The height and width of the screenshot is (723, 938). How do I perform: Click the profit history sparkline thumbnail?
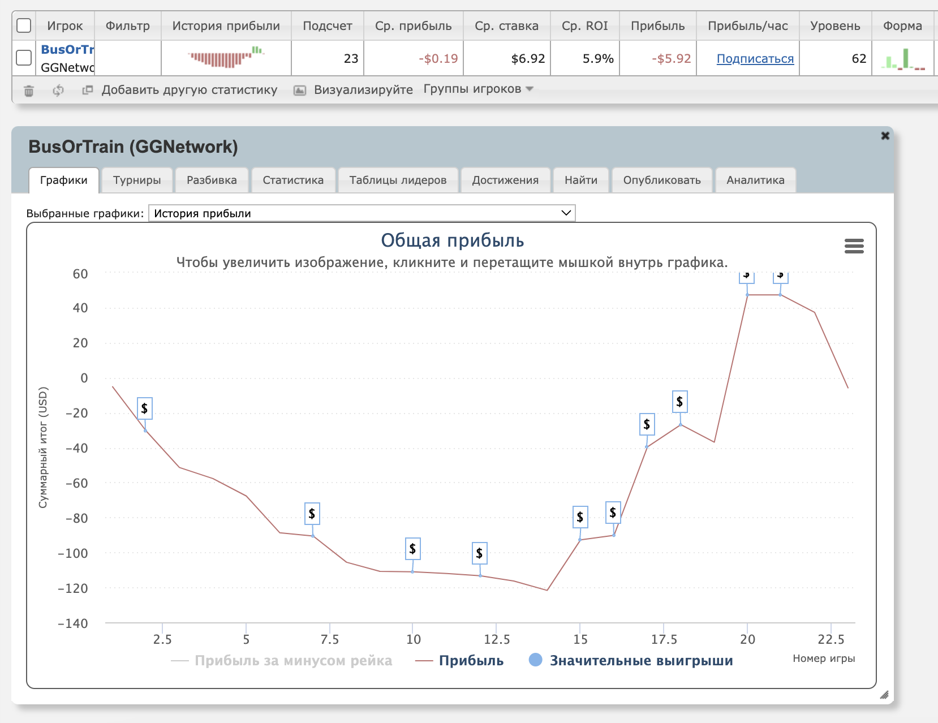[x=226, y=58]
